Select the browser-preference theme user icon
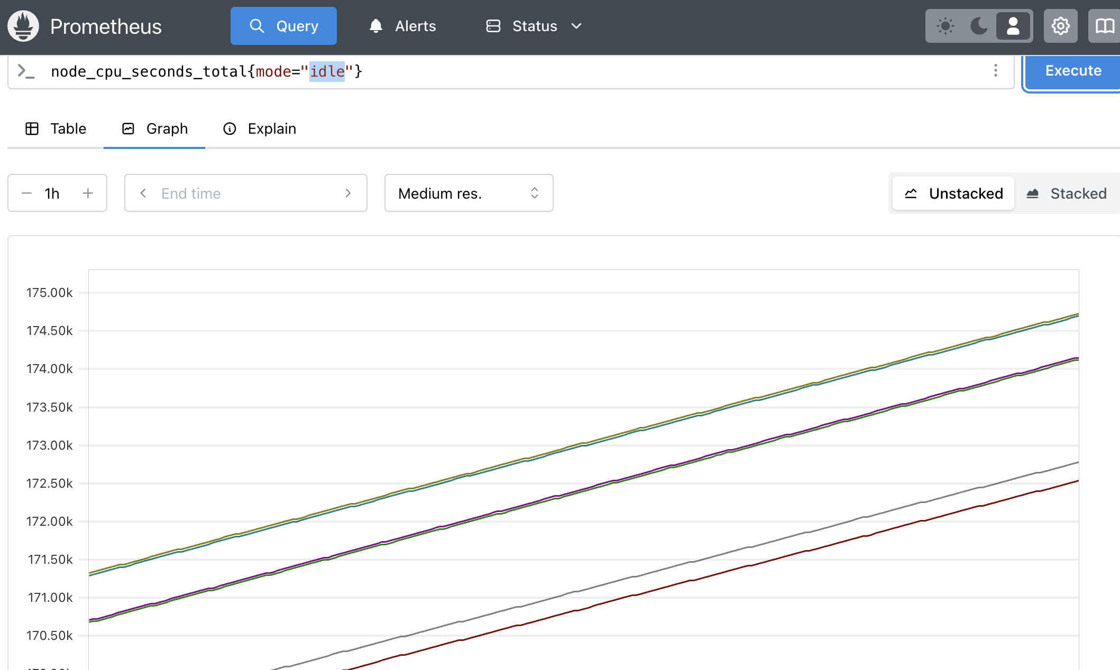The image size is (1120, 670). [1013, 26]
